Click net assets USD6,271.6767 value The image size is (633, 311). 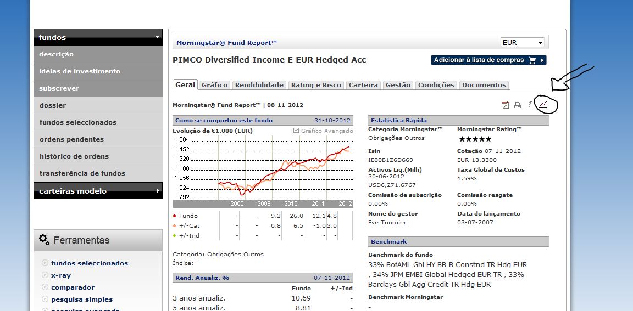pos(392,185)
